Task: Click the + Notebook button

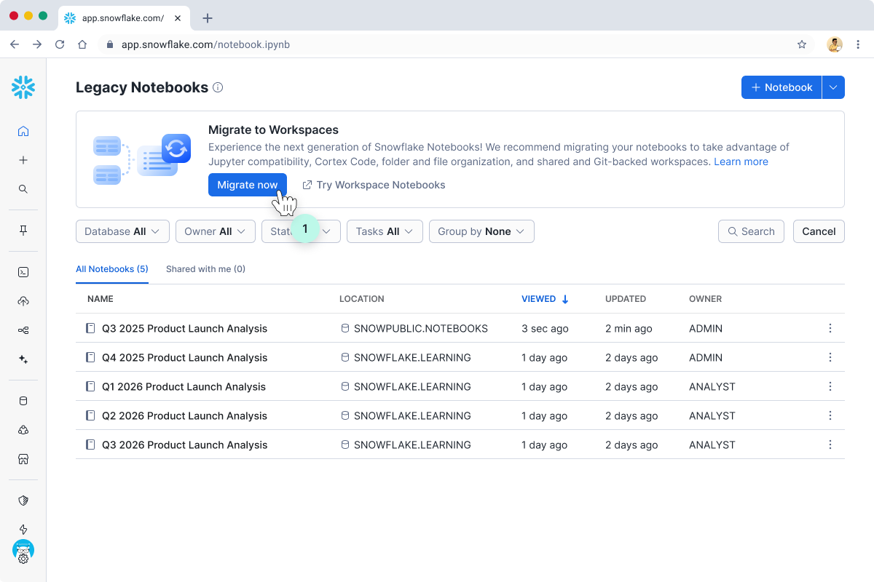Action: (x=782, y=87)
